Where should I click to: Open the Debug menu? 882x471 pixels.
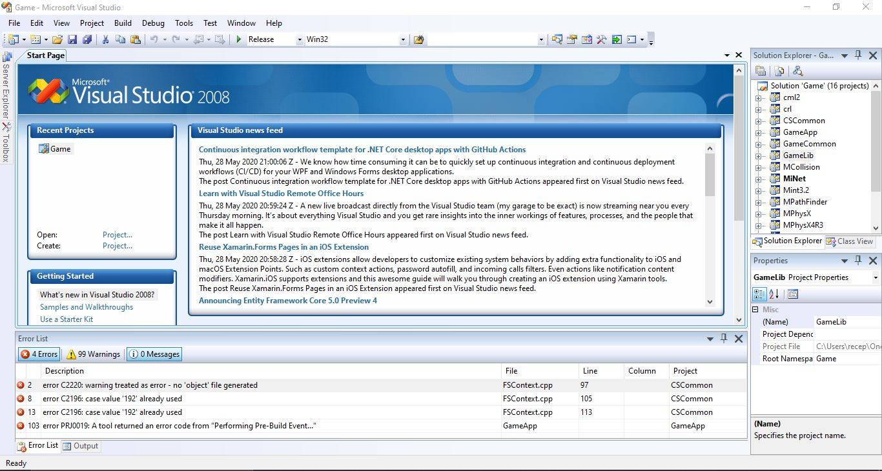point(153,23)
